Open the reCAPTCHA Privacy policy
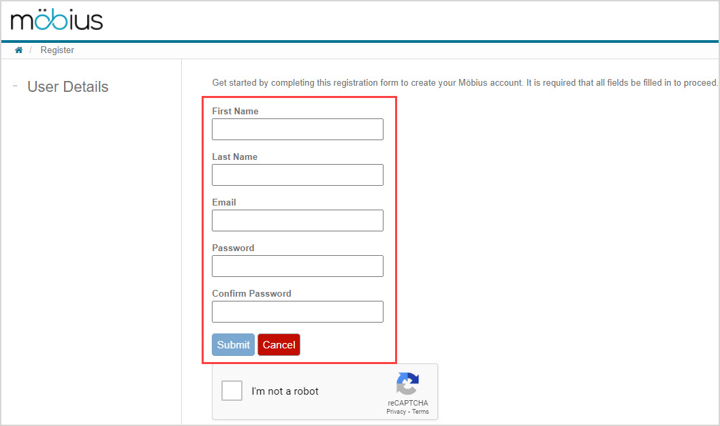 click(x=397, y=411)
